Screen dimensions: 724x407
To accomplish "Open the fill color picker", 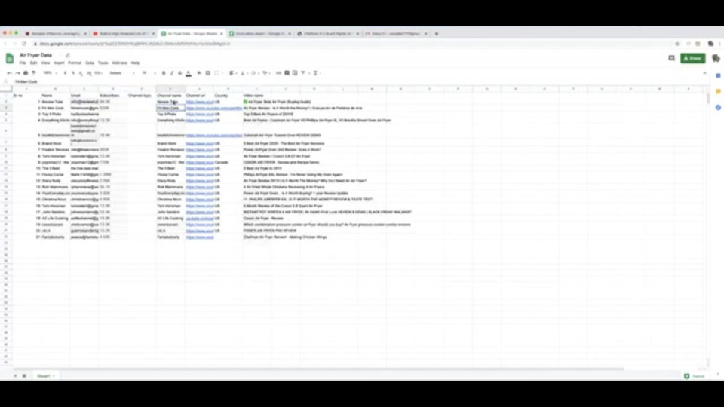I will 199,73.
